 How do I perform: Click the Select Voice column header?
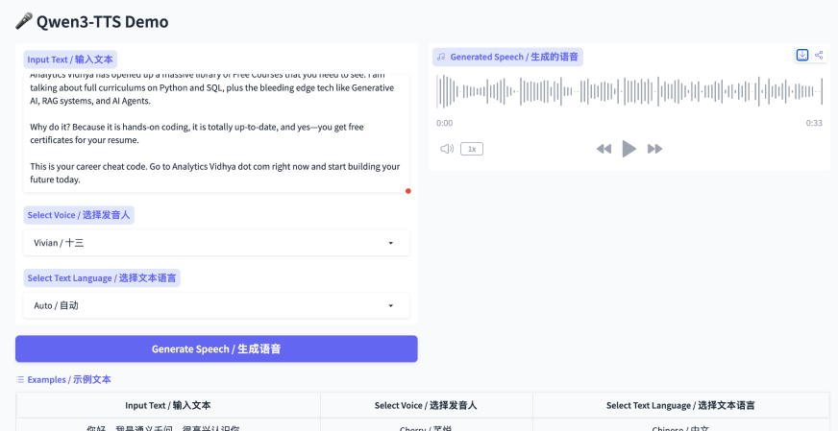tap(426, 405)
